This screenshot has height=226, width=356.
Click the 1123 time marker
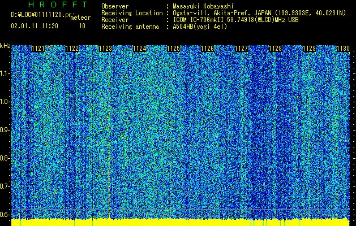(x=106, y=49)
